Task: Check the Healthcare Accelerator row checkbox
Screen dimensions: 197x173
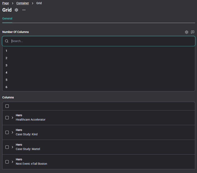Action: (x=7, y=118)
